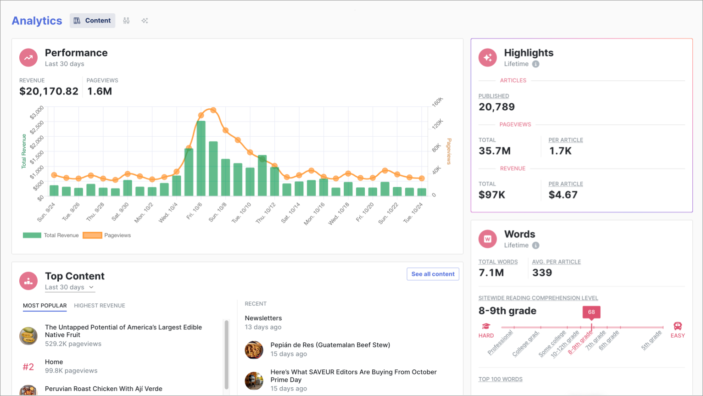
Task: Click the Top Content podium icon
Action: coord(28,281)
